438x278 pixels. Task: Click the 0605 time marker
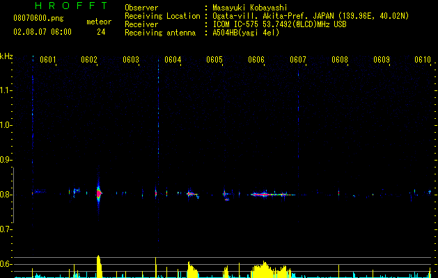(214, 60)
